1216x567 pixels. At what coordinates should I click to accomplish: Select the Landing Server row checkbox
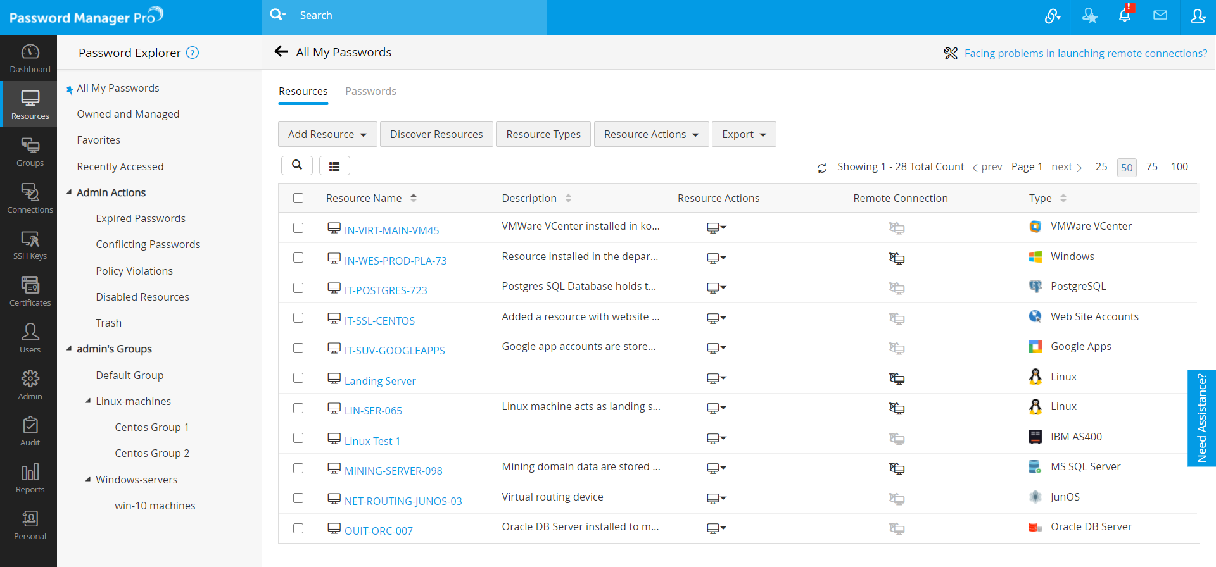[298, 378]
